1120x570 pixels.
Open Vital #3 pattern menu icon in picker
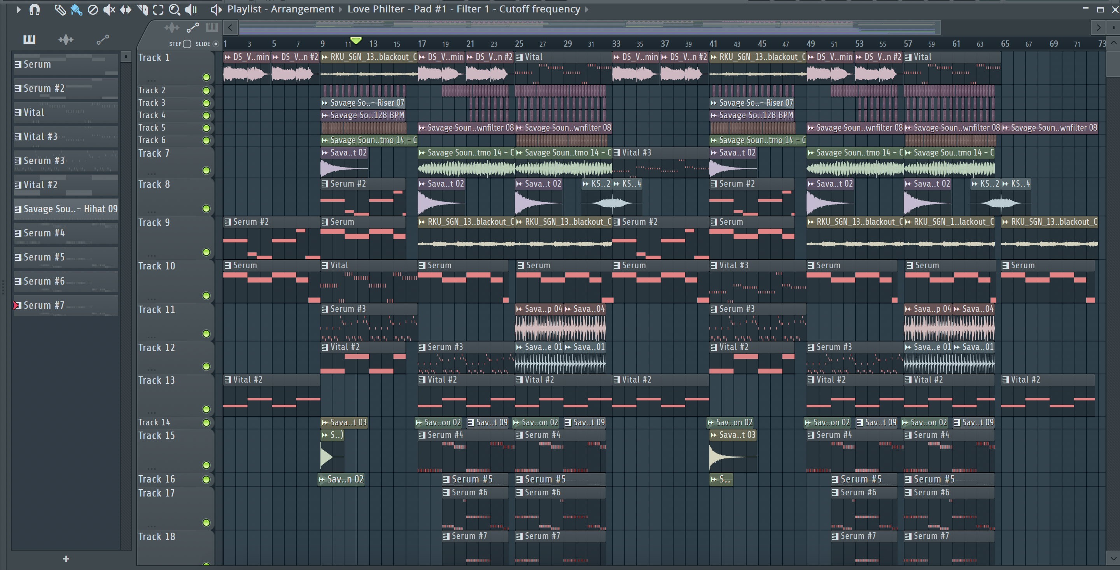pyautogui.click(x=18, y=136)
